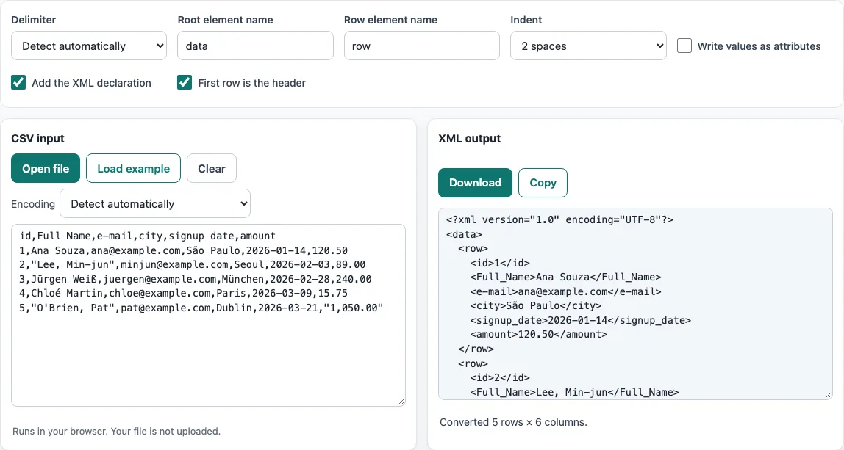Click the CSV textarea resize handle
844x450 pixels.
tap(401, 402)
